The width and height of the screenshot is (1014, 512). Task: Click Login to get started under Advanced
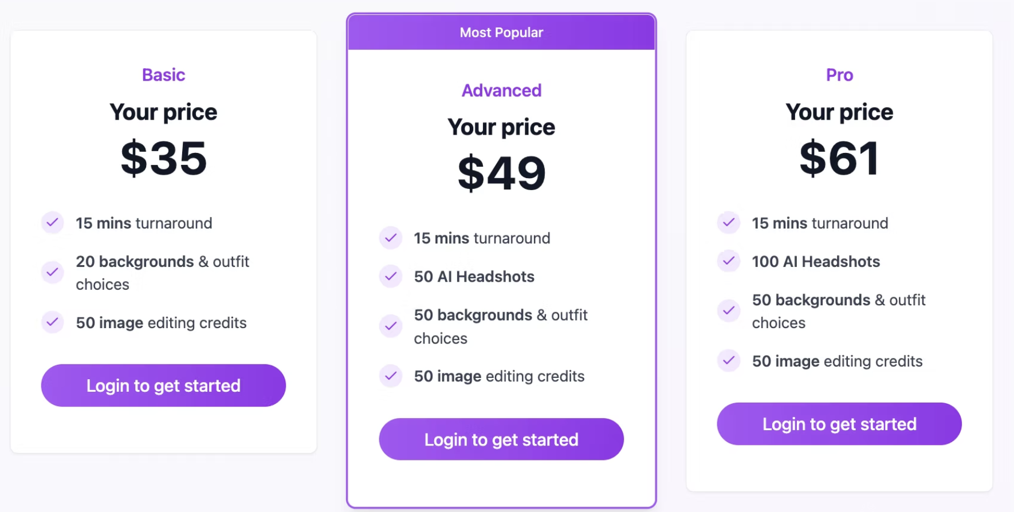[501, 439]
